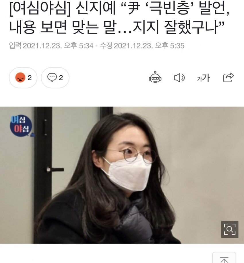Share the article using the share icon
The width and height of the screenshot is (244, 263).
click(228, 77)
